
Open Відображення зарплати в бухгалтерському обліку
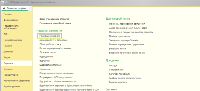tap(66, 86)
